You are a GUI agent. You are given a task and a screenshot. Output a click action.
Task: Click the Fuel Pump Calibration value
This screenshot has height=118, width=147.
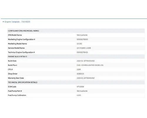(79, 95)
